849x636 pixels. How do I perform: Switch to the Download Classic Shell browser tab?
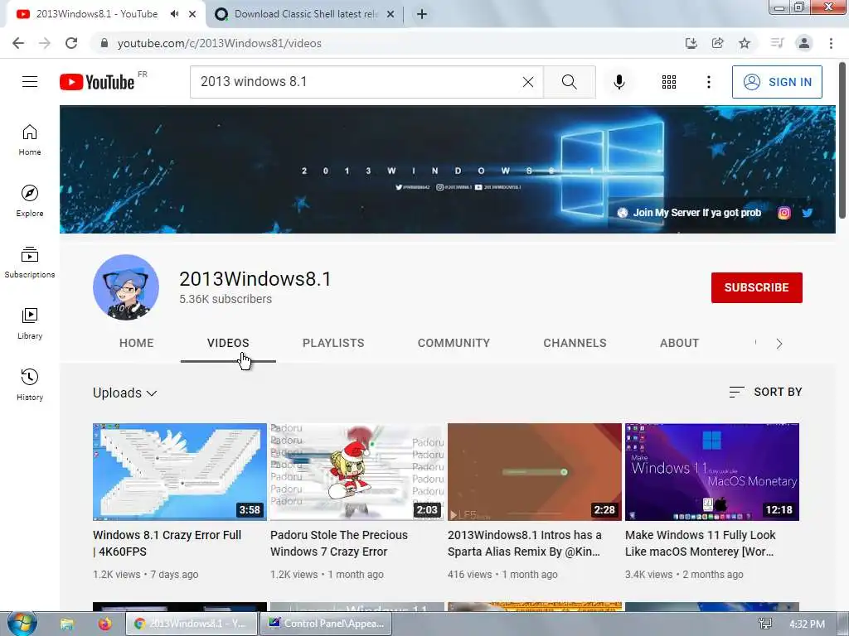(306, 14)
